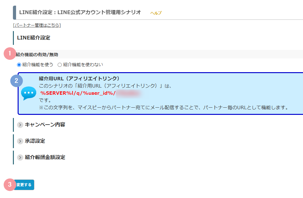
Task: Click the blue number 2 marker
Action: click(16, 81)
